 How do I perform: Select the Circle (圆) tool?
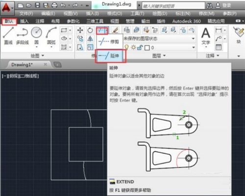[36, 36]
